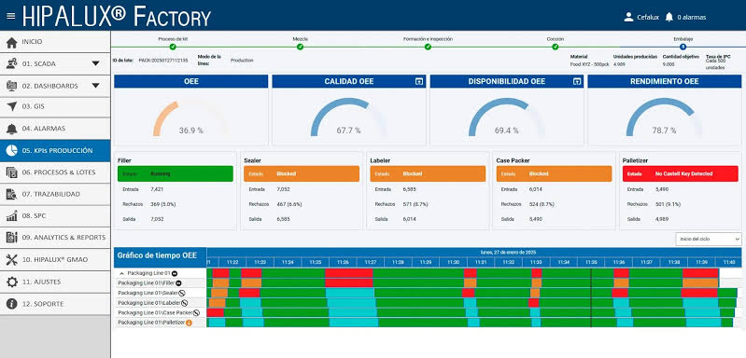Expand the 01. SCADA submenu arrow
This screenshot has height=358, width=746.
point(95,63)
